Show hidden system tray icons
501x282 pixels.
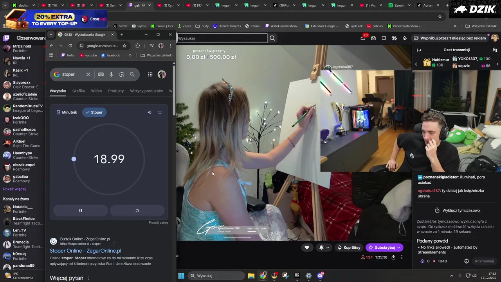coord(451,276)
